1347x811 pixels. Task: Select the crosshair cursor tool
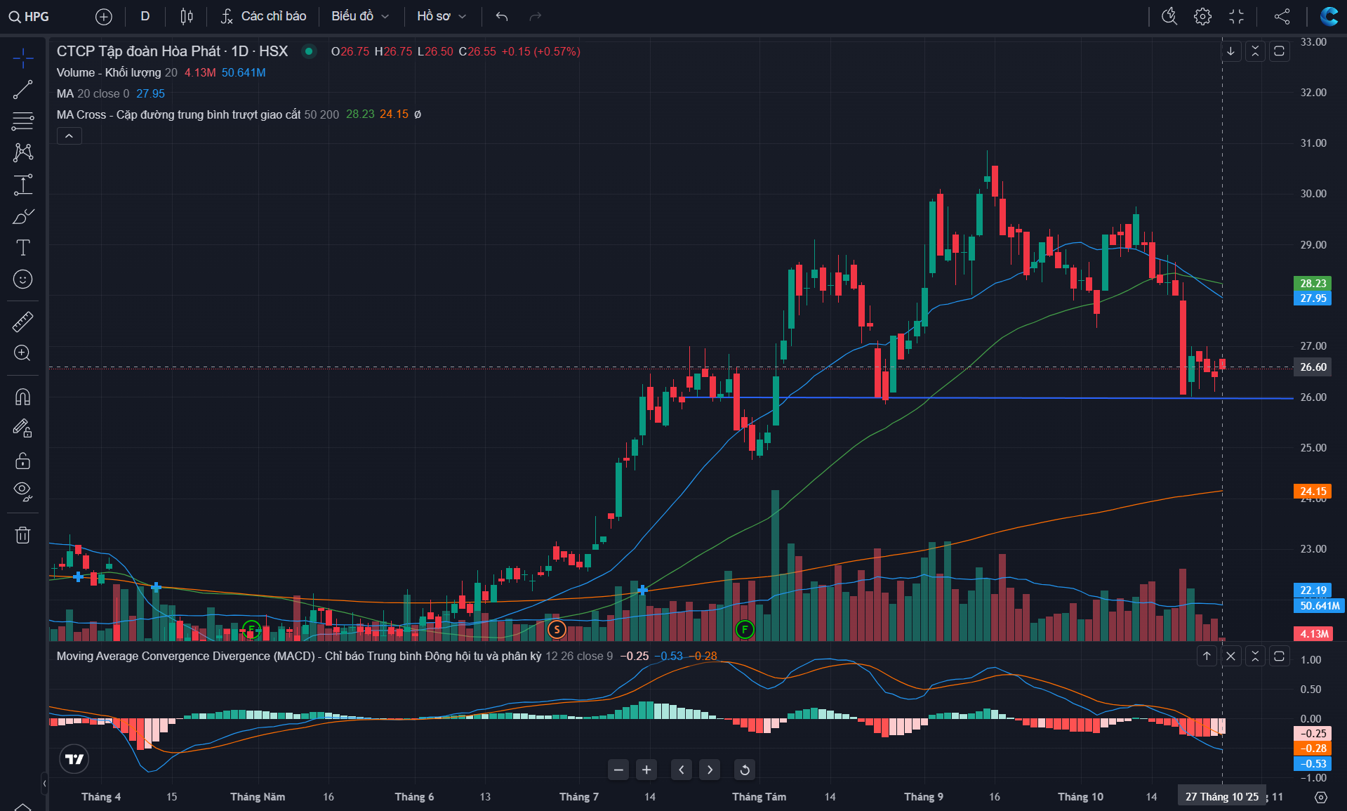coord(23,58)
